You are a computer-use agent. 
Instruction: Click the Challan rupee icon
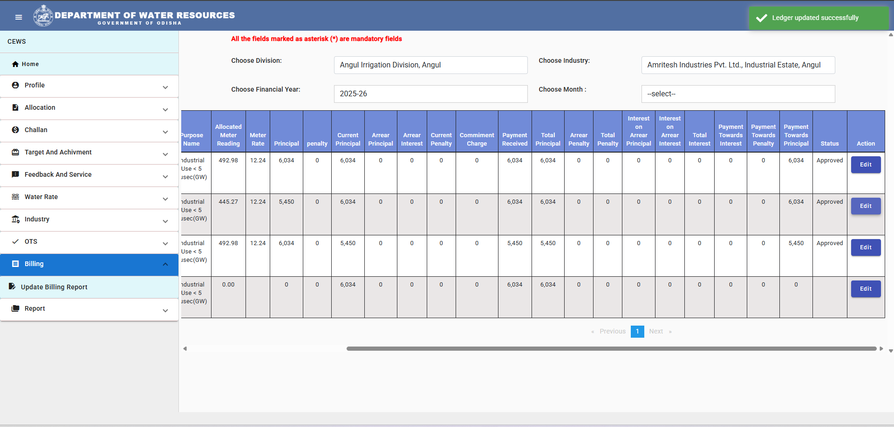(x=15, y=130)
